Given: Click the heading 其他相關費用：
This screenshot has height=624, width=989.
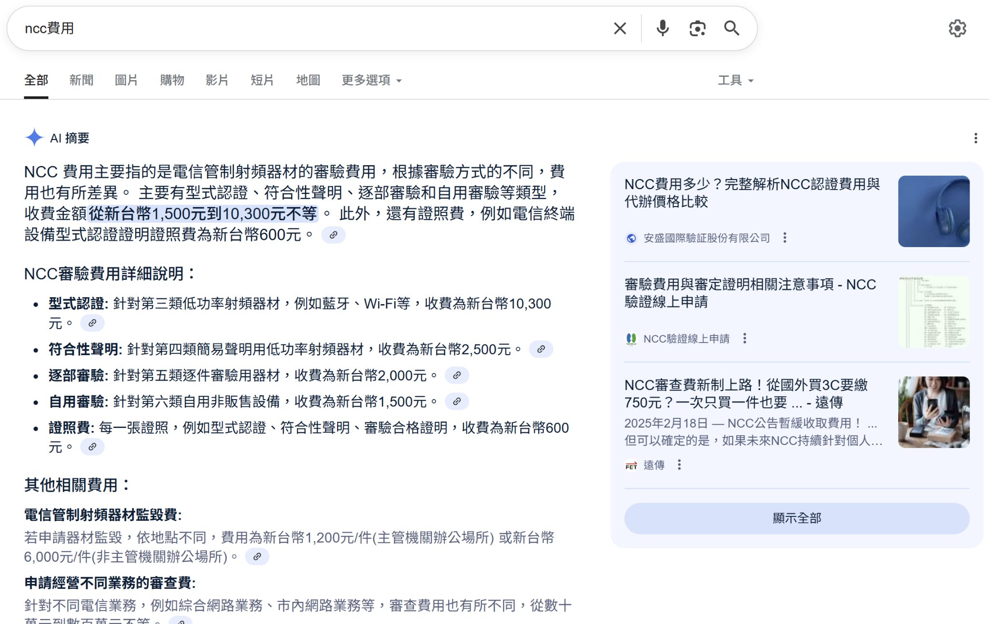Looking at the screenshot, I should point(77,485).
